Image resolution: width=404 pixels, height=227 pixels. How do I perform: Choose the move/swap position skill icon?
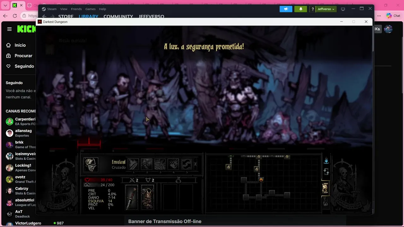click(x=186, y=164)
